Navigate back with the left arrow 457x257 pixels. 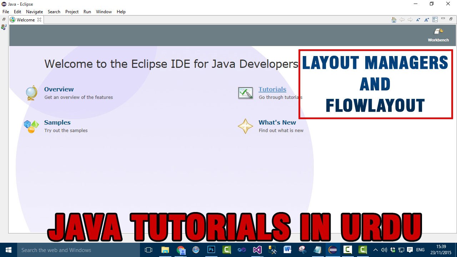click(x=402, y=20)
